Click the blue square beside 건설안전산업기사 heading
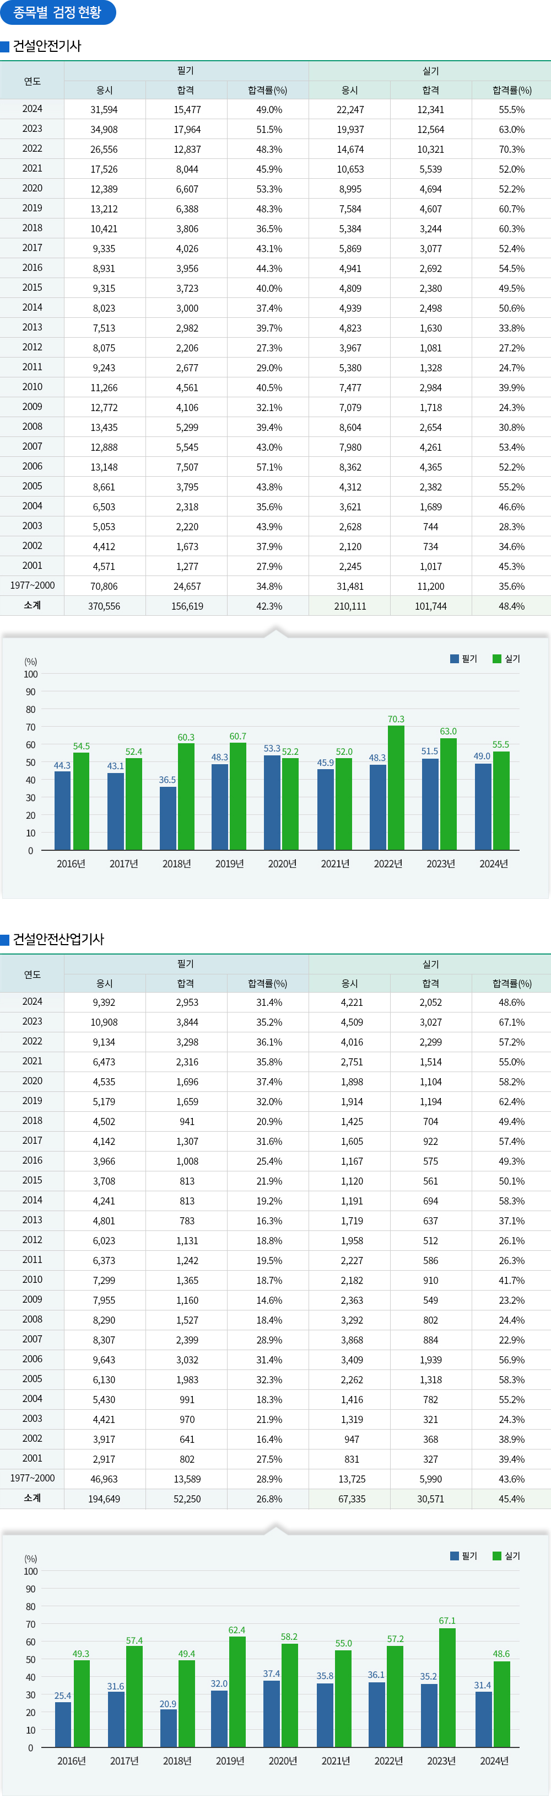 (x=5, y=940)
